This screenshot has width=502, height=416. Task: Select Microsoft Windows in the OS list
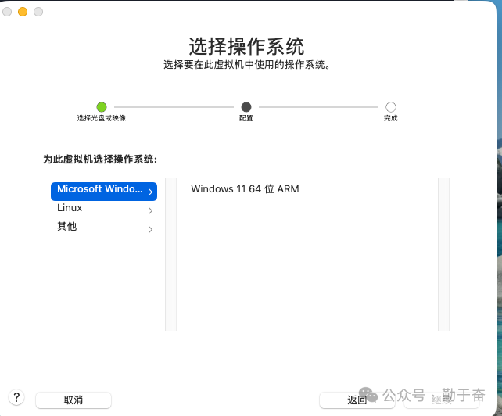coord(104,192)
